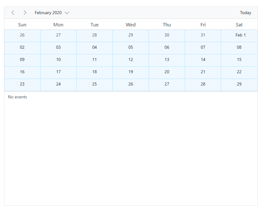Select date 25
The image size is (262, 213).
point(94,85)
